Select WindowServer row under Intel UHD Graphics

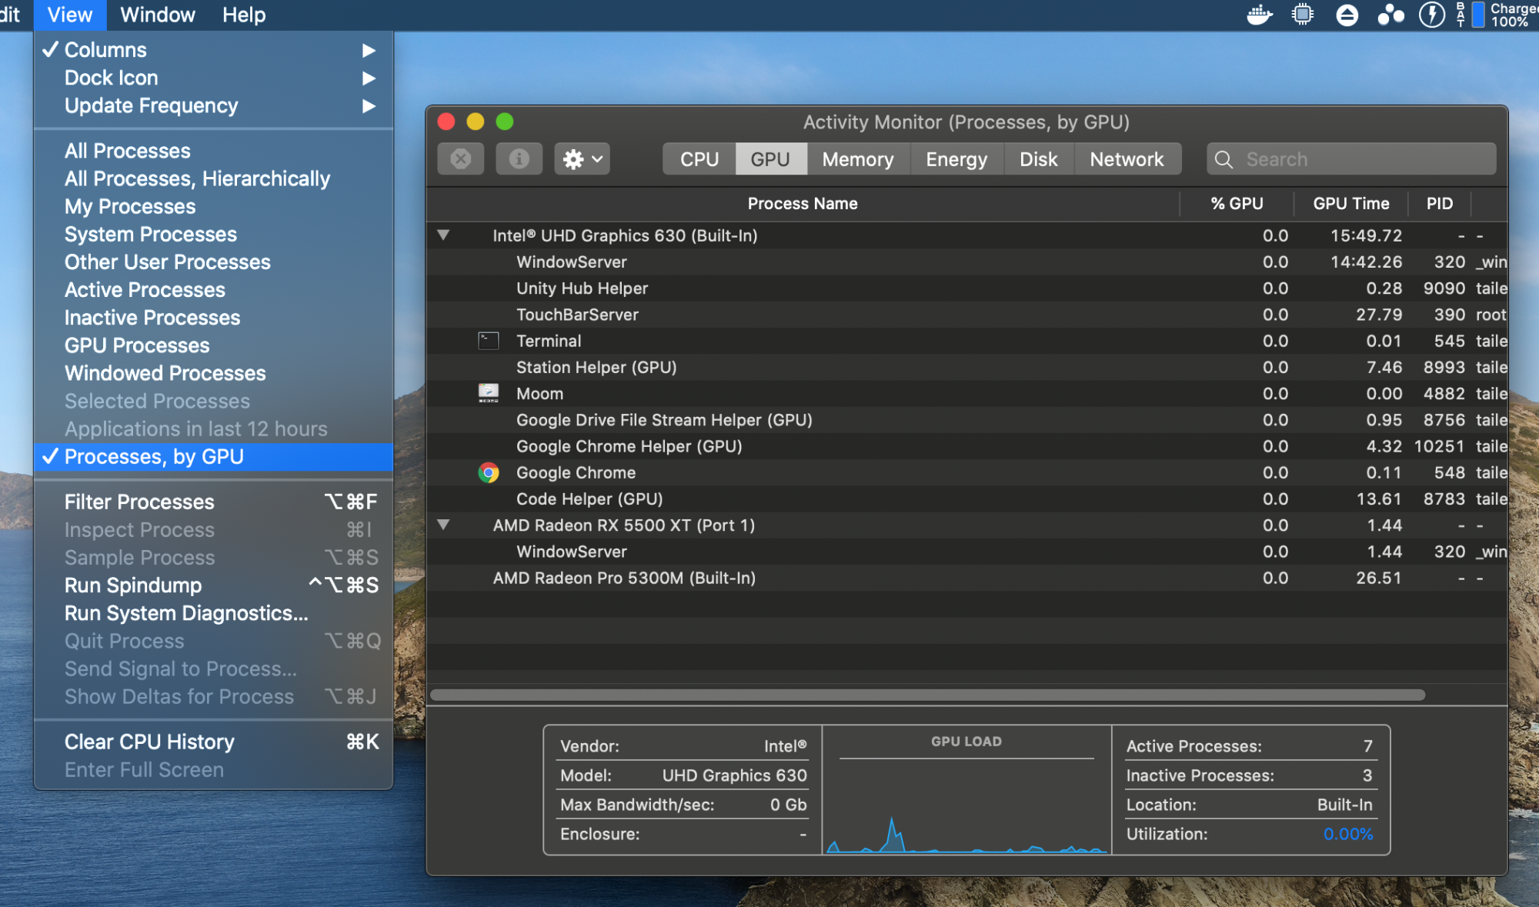967,262
